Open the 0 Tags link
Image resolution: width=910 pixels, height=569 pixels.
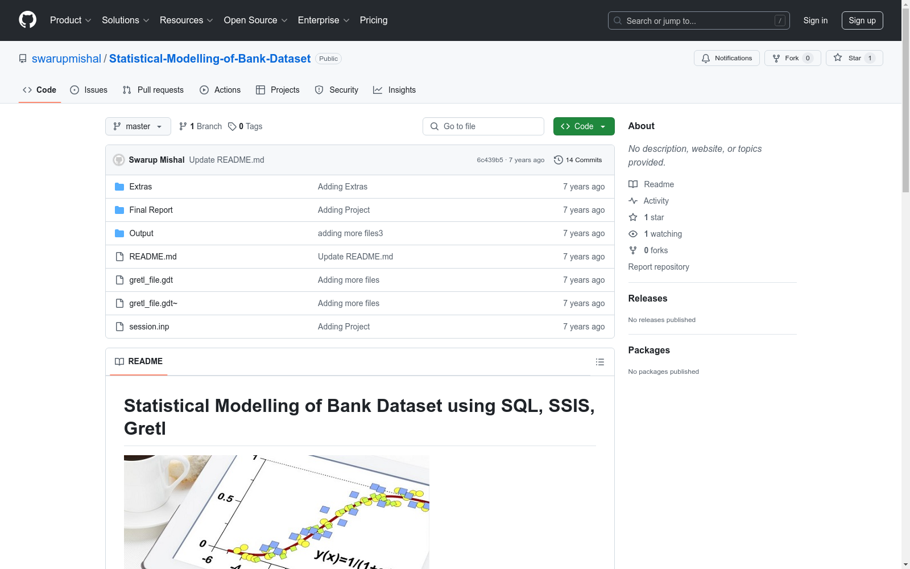tap(245, 126)
